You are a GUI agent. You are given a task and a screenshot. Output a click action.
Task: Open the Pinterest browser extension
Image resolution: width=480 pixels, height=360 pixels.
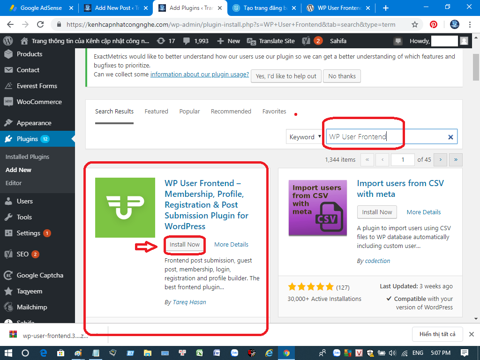tap(434, 24)
